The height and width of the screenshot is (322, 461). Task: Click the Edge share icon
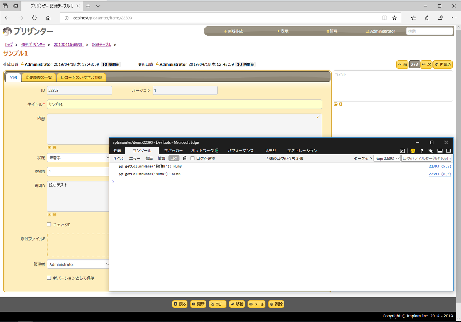[440, 18]
